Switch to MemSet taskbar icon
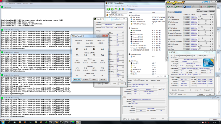 coord(62,122)
